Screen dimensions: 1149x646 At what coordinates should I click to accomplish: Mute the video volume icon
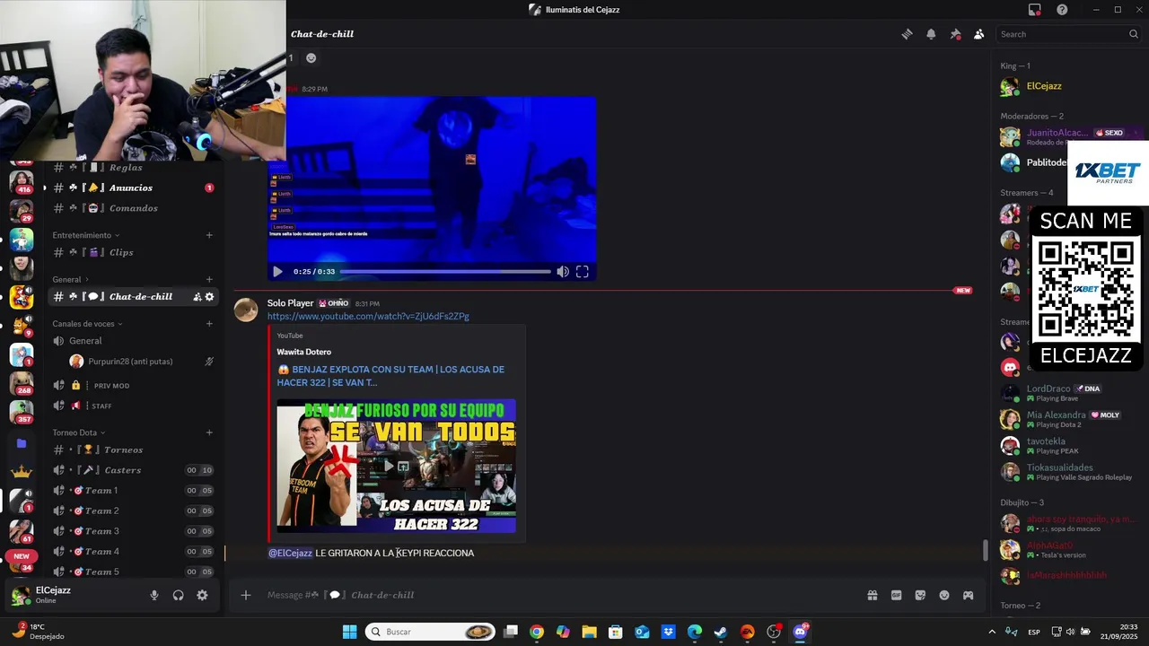562,272
